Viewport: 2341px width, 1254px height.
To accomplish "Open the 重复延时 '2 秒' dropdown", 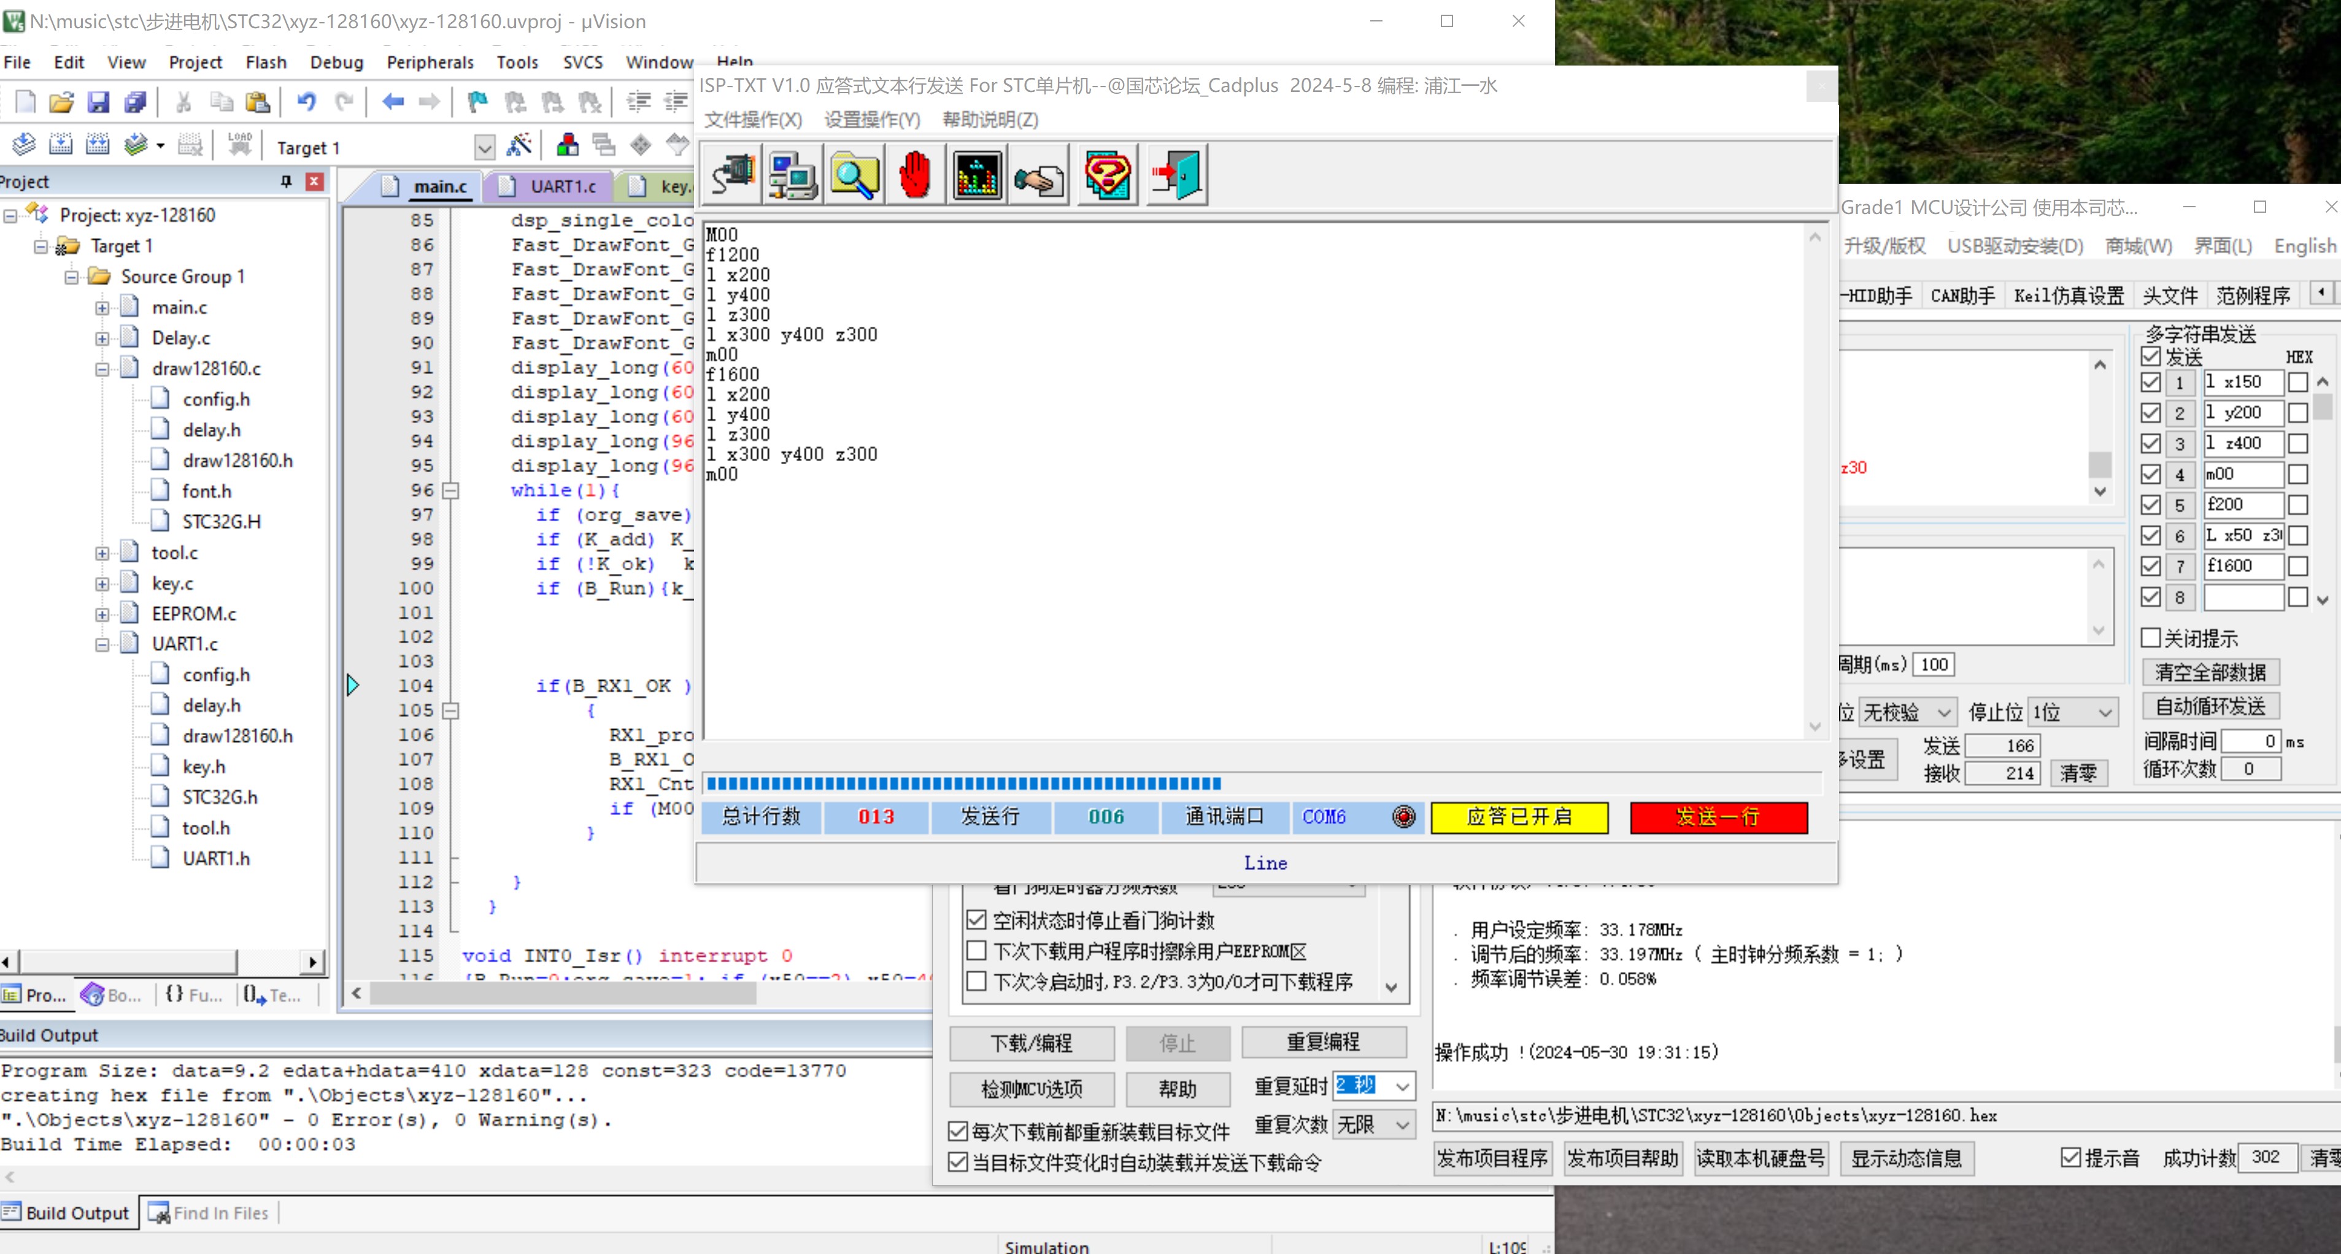I will (1402, 1086).
